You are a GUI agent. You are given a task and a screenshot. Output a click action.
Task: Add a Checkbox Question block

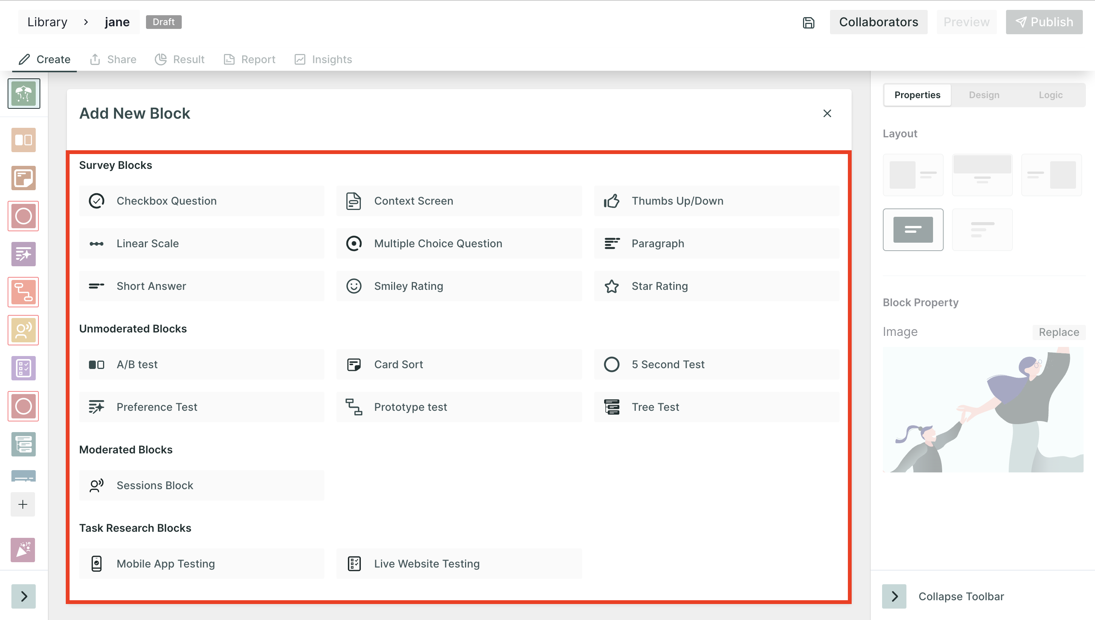pos(201,201)
